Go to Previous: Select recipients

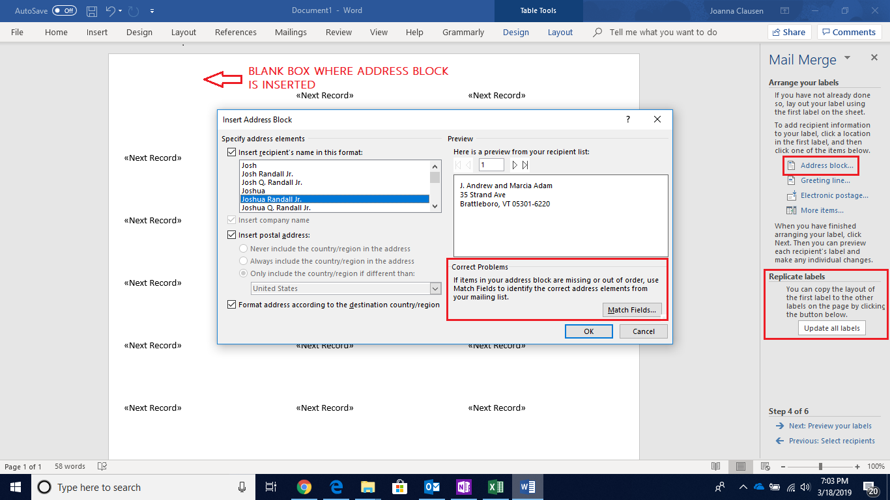(832, 441)
